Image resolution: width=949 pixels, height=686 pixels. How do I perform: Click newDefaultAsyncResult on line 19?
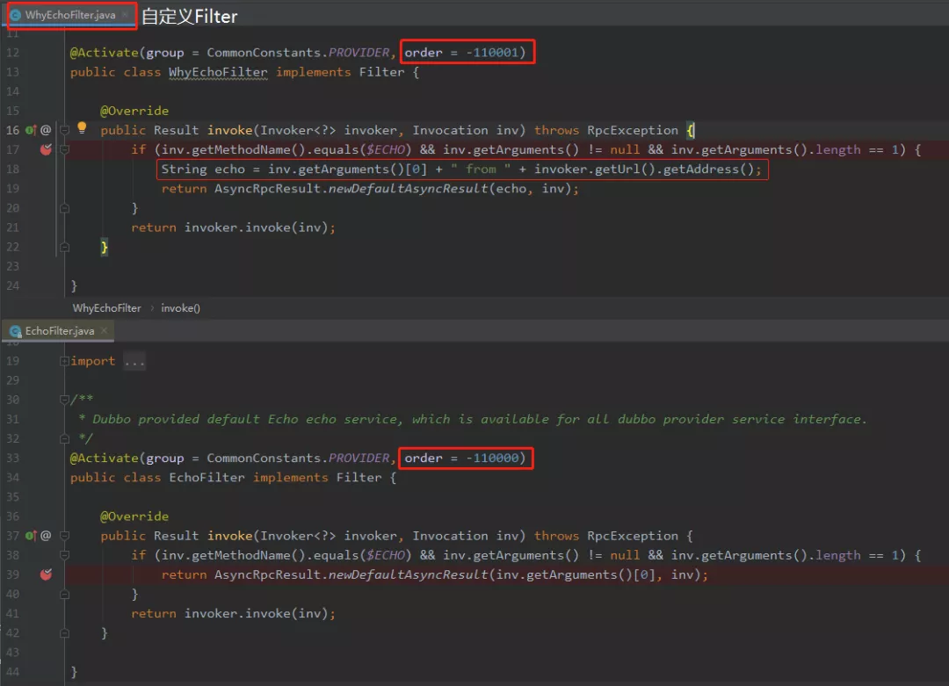(x=408, y=188)
